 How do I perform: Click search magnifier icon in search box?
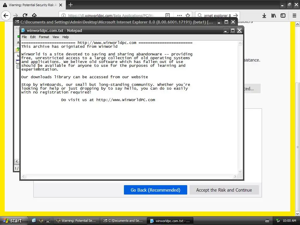click(x=200, y=15)
